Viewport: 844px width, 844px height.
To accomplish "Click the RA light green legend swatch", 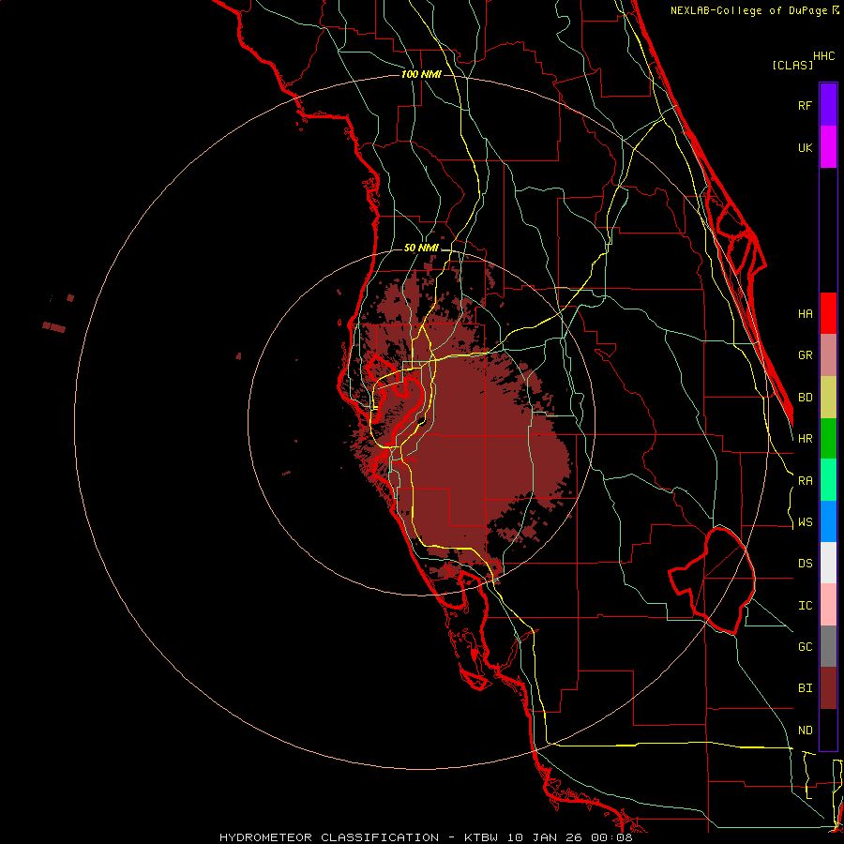I will 828,480.
